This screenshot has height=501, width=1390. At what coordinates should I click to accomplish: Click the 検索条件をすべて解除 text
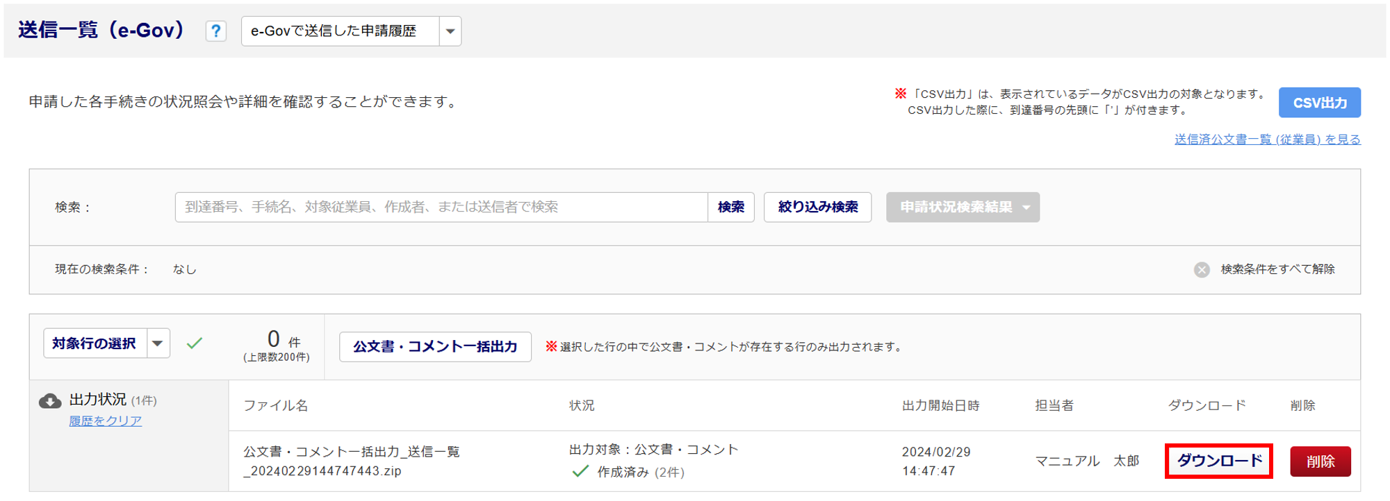coord(1277,269)
